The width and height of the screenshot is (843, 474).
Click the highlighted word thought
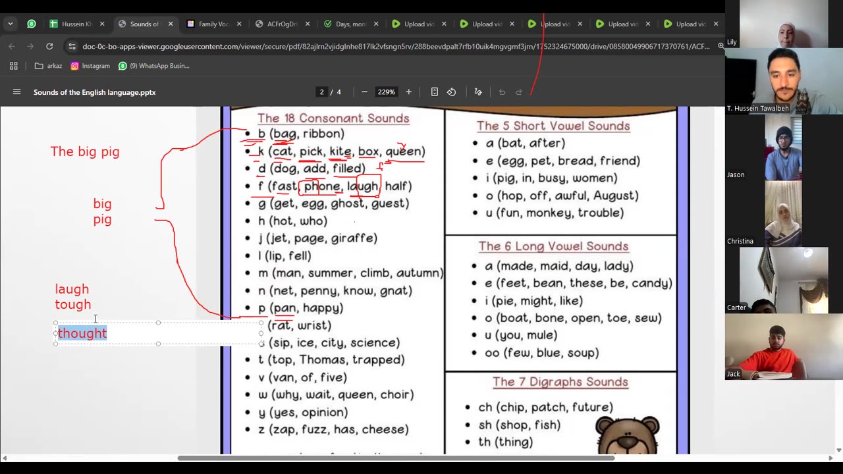pos(82,333)
